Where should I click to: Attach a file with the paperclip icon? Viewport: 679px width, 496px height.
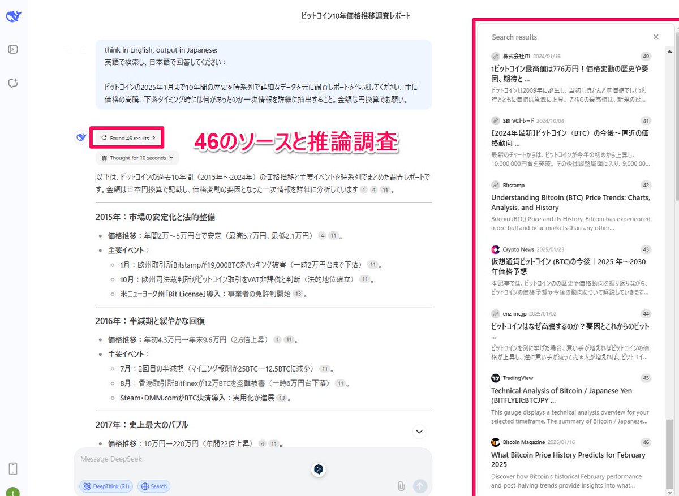[x=401, y=486]
